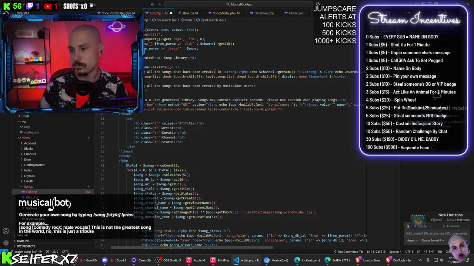Expand the Error folder
The width and height of the screenshot is (474, 266).
click(x=28, y=160)
